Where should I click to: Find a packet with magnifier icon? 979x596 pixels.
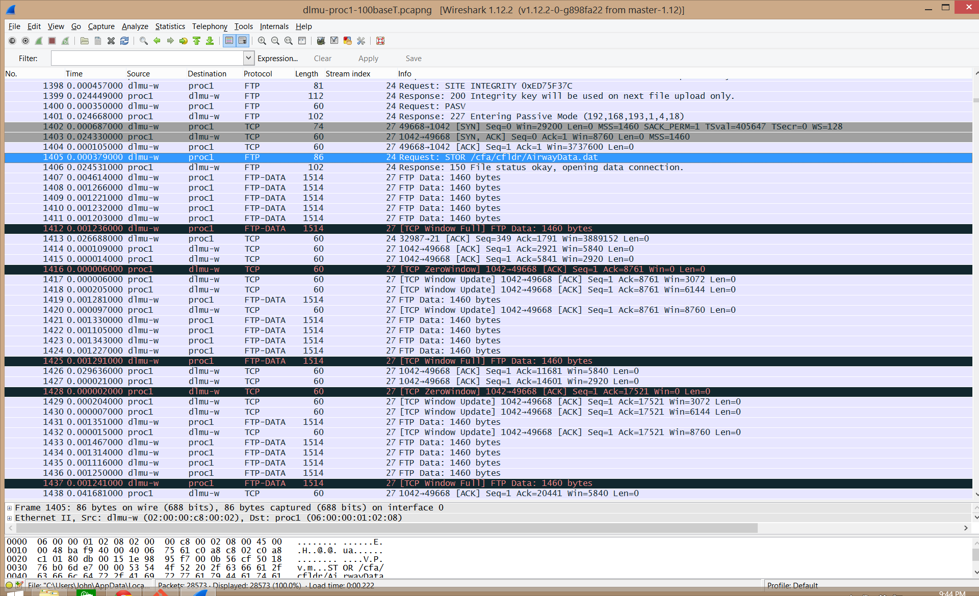pos(144,41)
